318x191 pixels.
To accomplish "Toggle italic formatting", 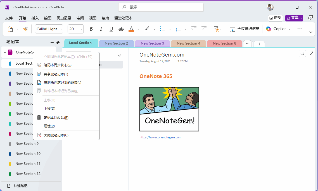I will tap(101, 29).
